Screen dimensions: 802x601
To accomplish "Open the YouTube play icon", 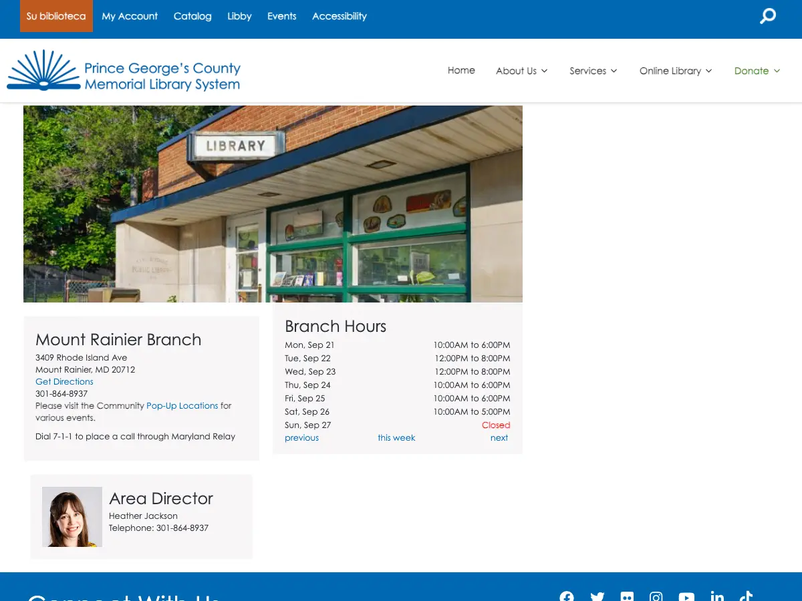I will [686, 596].
